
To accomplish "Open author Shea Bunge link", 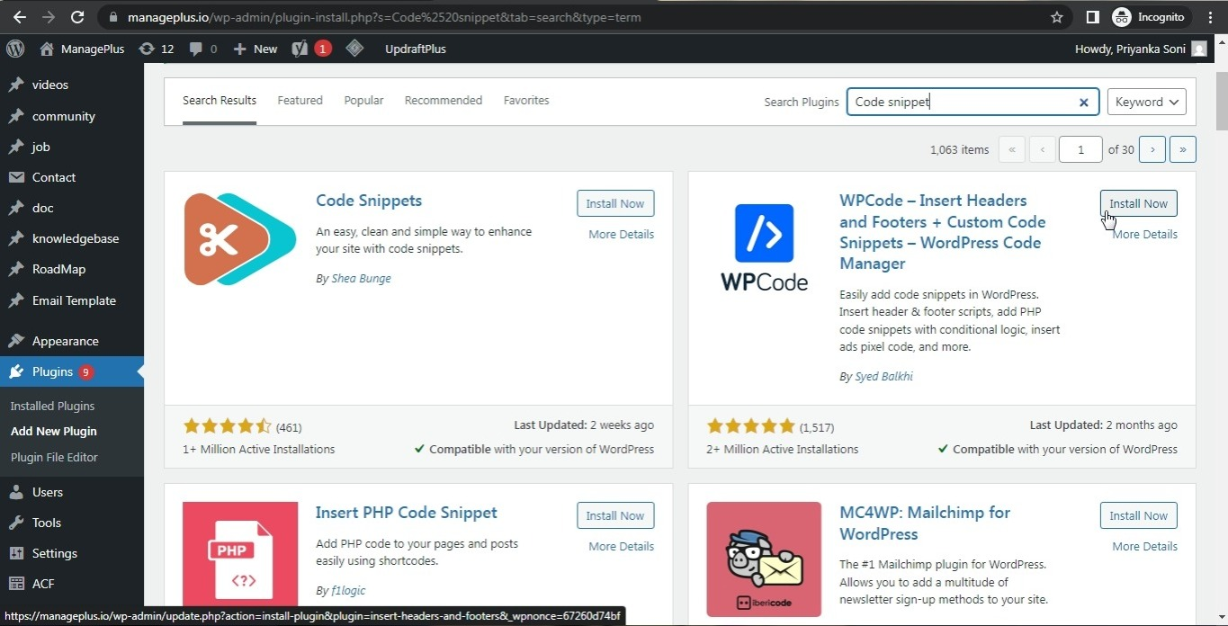I will [x=361, y=278].
